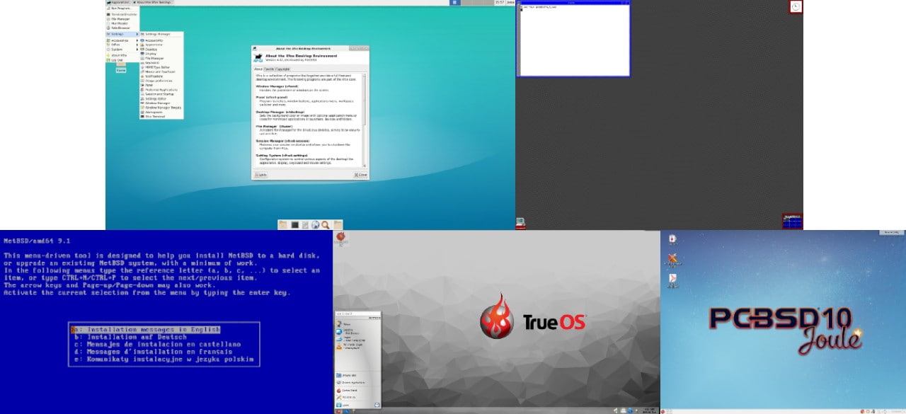906x414 pixels.
Task: Open Panel settings entry
Action: (x=161, y=85)
